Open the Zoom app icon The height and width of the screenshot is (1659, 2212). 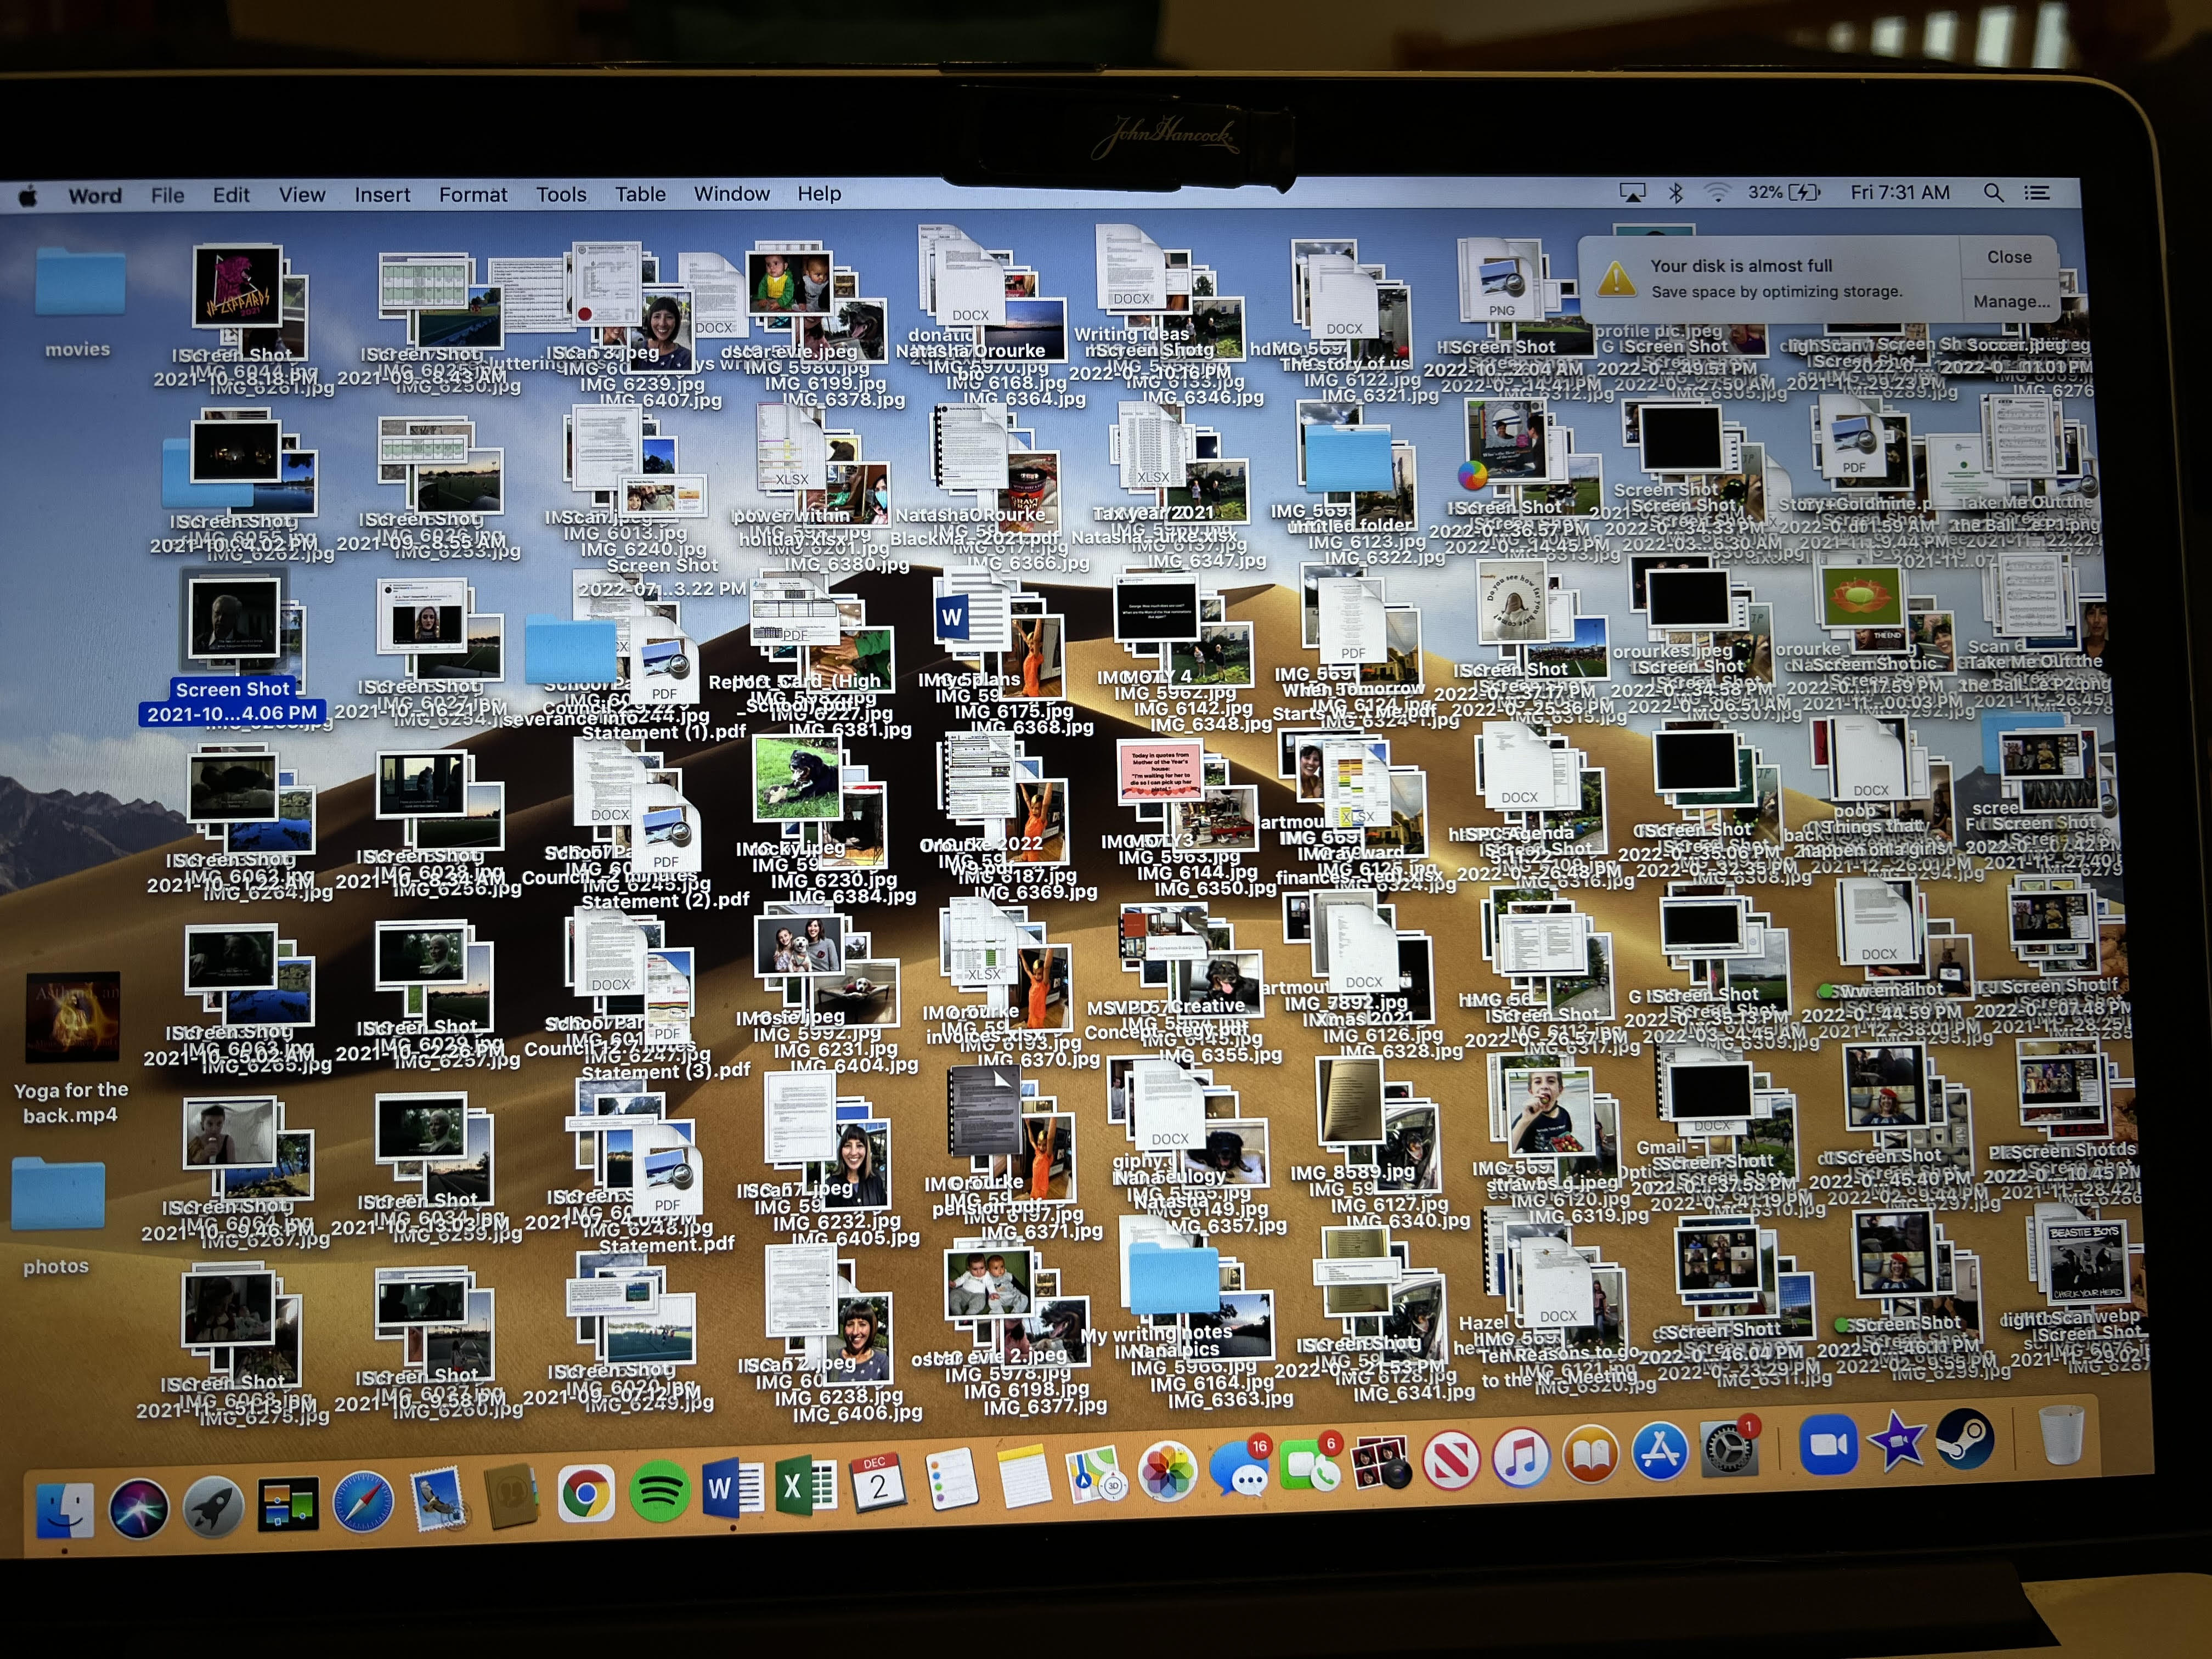1828,1444
